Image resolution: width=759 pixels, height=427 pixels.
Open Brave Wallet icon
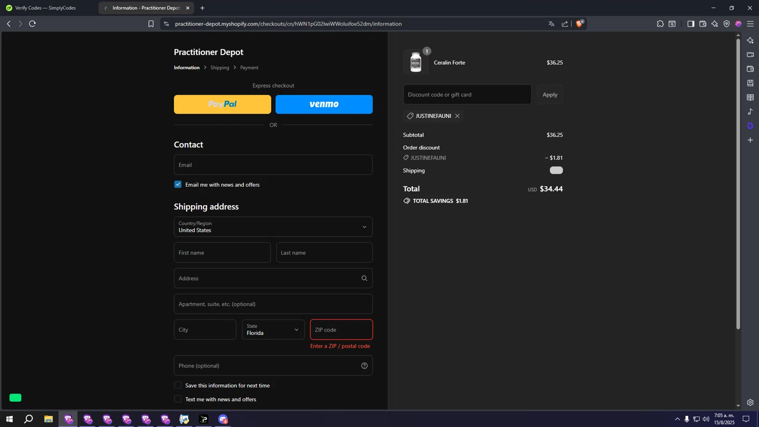tap(703, 24)
